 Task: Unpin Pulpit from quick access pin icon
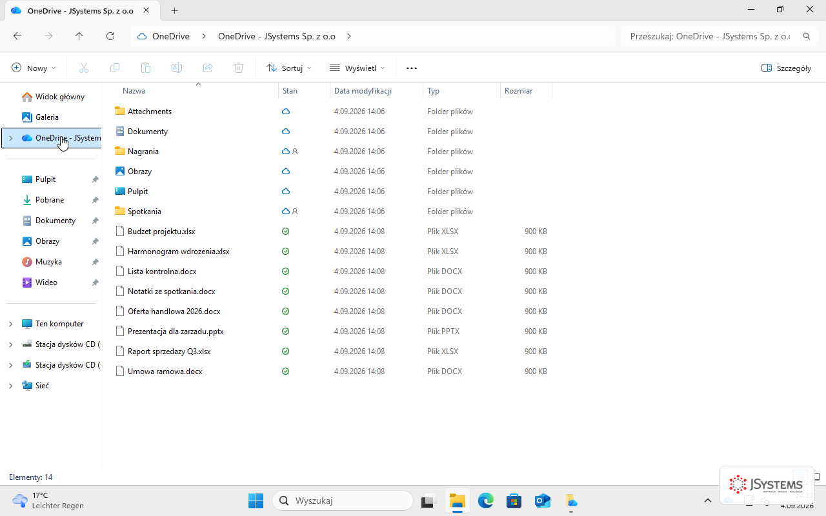(x=95, y=179)
